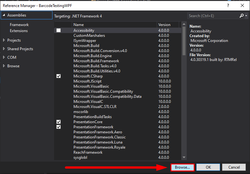Uncheck the PresentationFramework checkbox
This screenshot has height=174, width=250.
click(59, 127)
